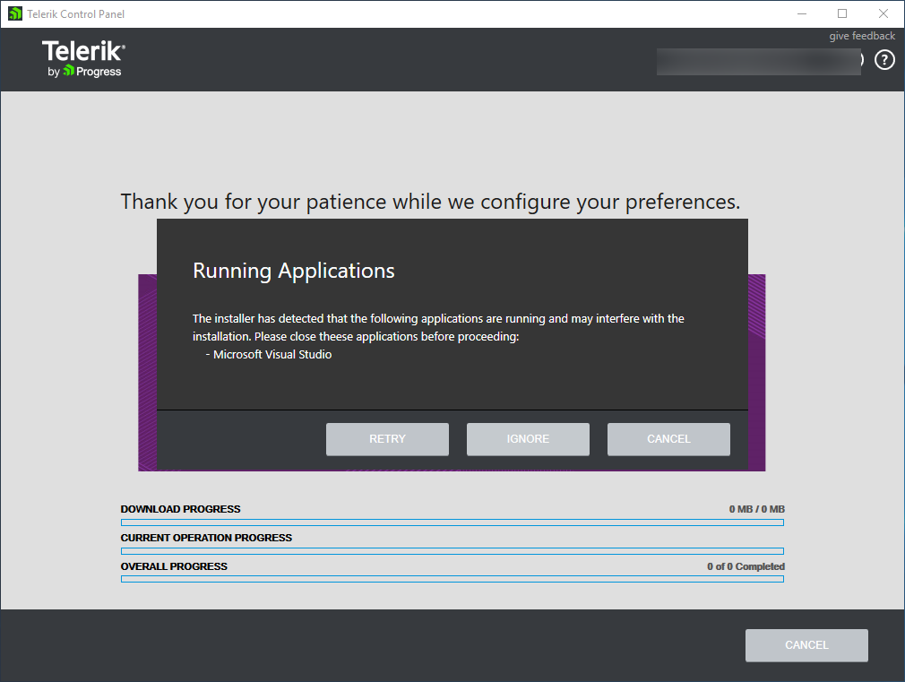
Task: Click the Download Progress bar
Action: [452, 522]
